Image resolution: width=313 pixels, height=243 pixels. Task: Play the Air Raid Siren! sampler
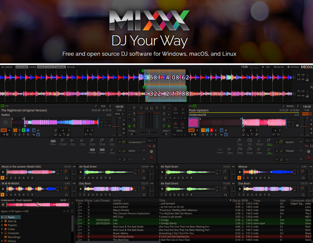(x=81, y=171)
